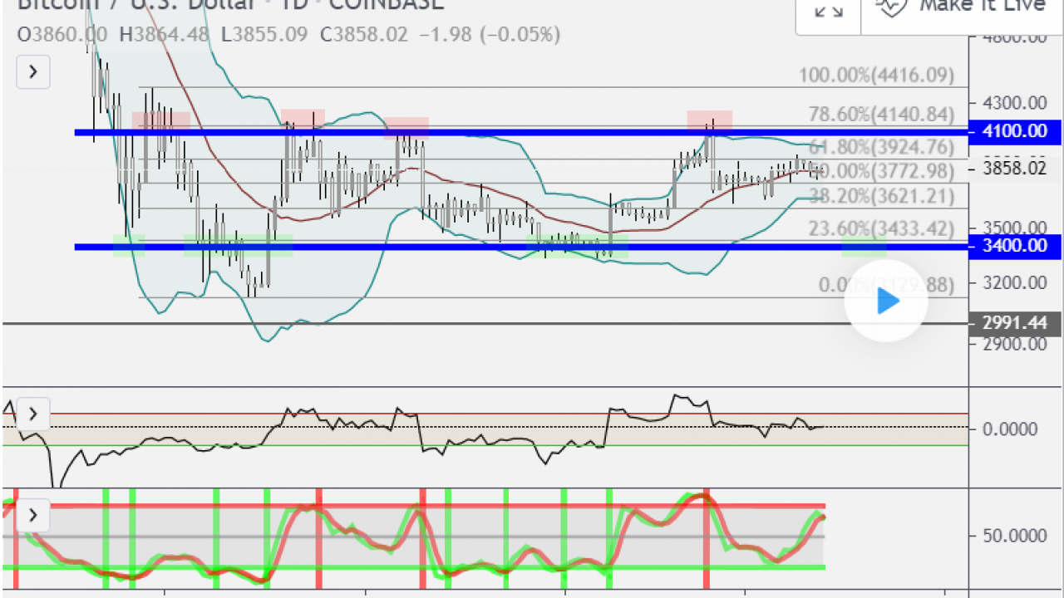Expand the main price chart legend chevron

(x=33, y=71)
